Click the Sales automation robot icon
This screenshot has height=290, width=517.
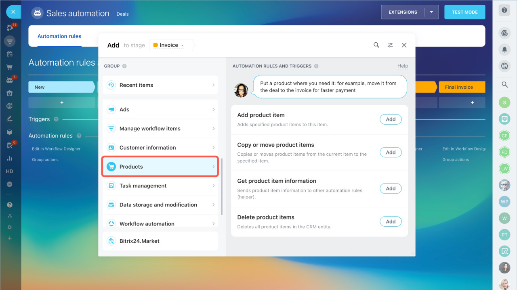(x=37, y=13)
